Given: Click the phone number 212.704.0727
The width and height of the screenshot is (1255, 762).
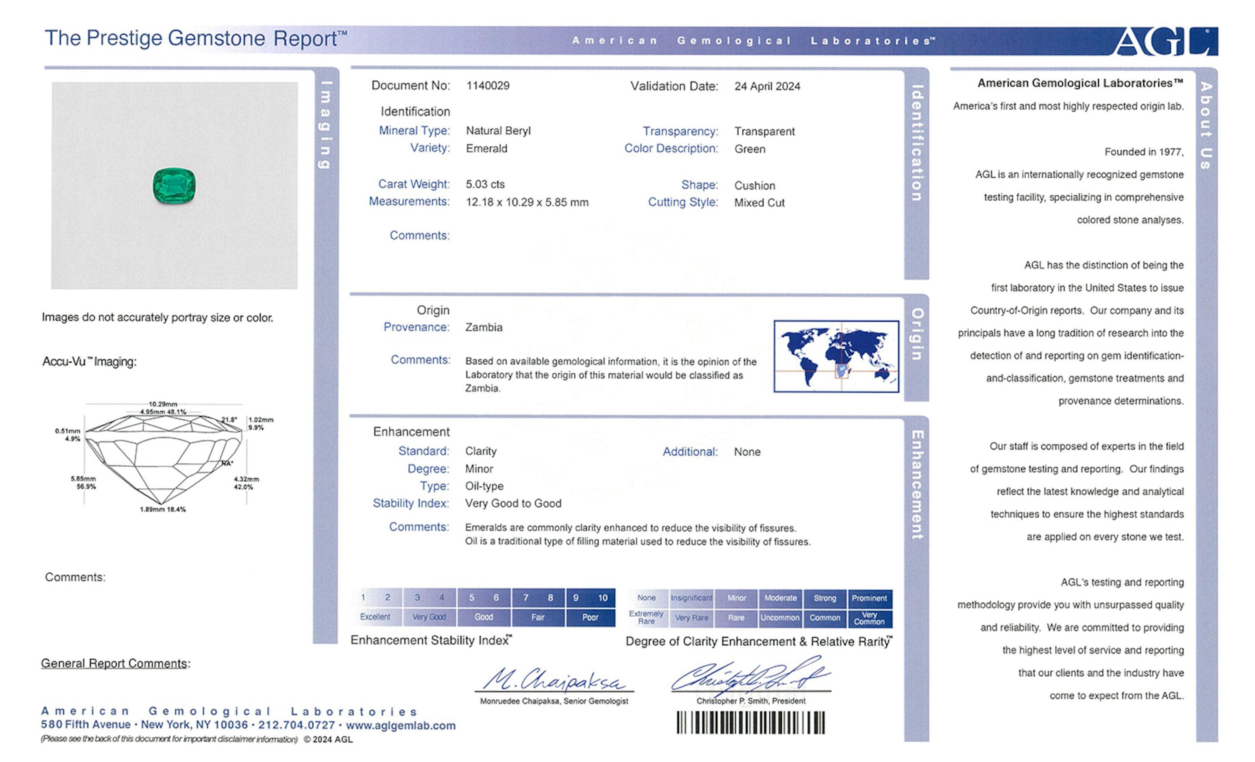Looking at the screenshot, I should [297, 725].
